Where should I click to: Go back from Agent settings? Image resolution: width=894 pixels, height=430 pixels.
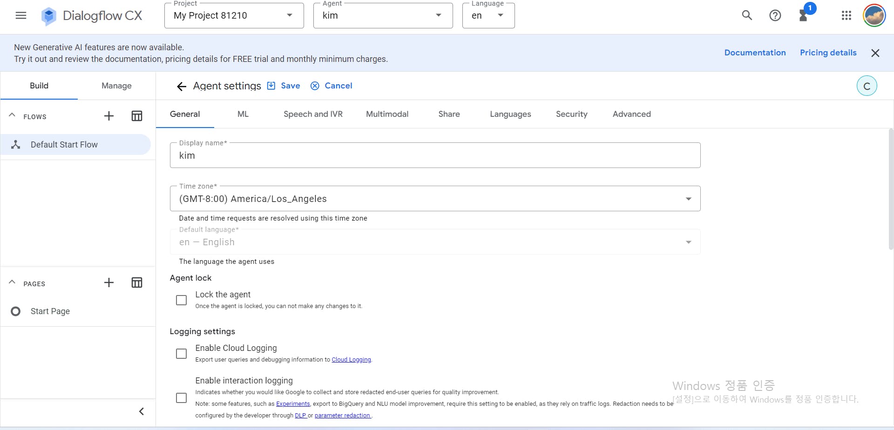point(182,86)
